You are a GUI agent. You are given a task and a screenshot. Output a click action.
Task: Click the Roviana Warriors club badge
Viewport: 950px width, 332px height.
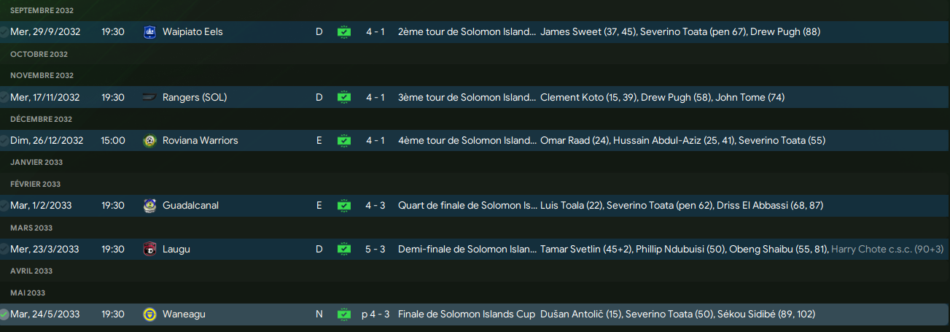pos(150,141)
